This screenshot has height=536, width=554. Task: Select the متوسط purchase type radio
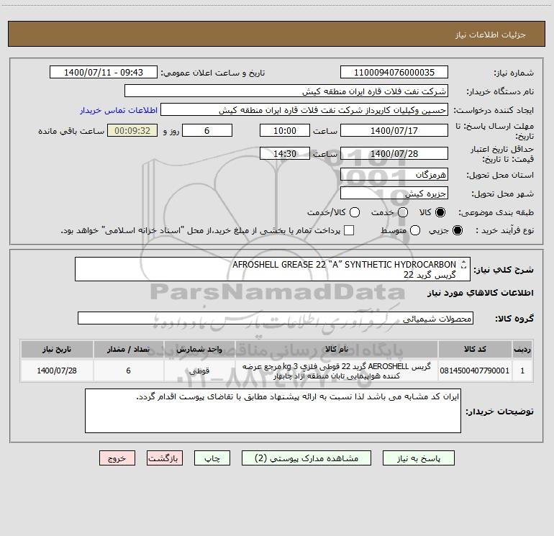pyautogui.click(x=415, y=230)
